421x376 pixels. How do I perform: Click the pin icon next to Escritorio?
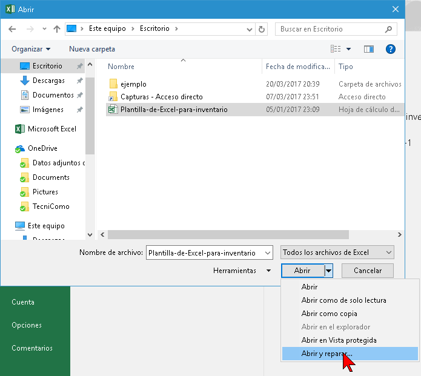(x=80, y=66)
